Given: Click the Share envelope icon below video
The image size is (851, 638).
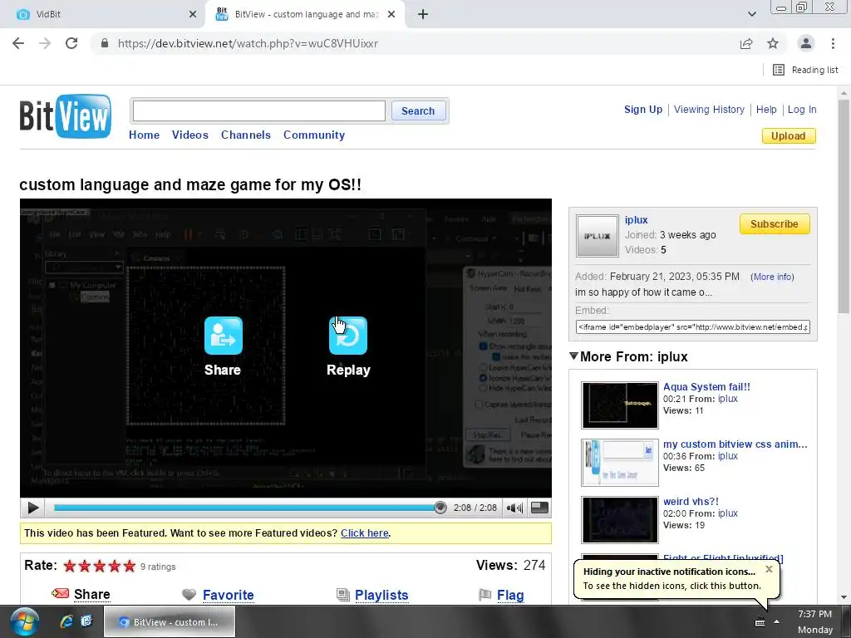Looking at the screenshot, I should [x=60, y=593].
